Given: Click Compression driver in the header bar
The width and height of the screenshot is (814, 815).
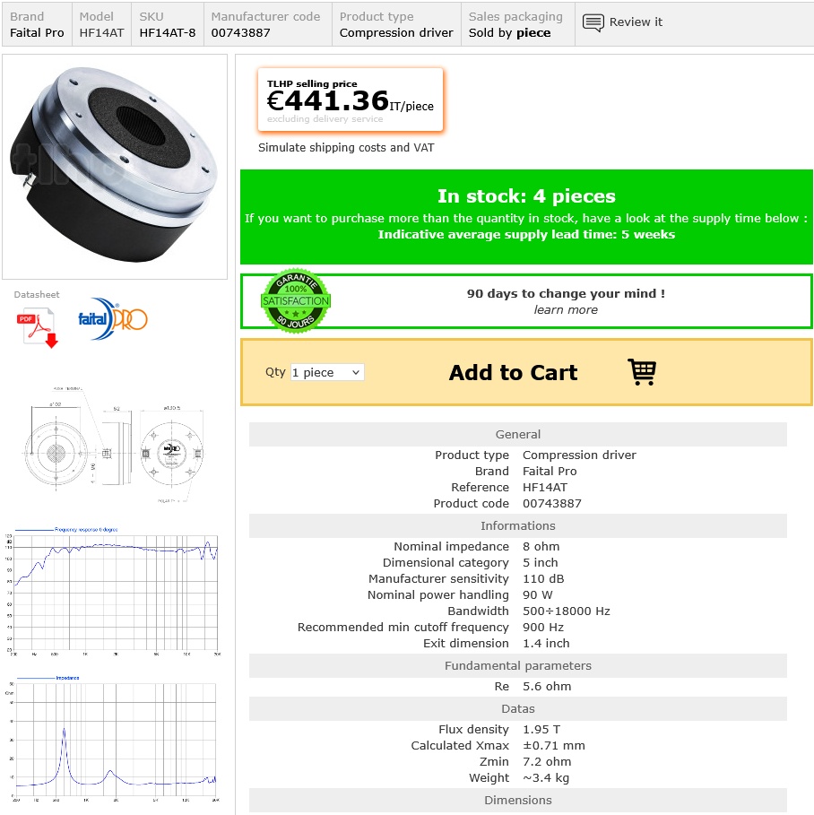Looking at the screenshot, I should point(396,33).
